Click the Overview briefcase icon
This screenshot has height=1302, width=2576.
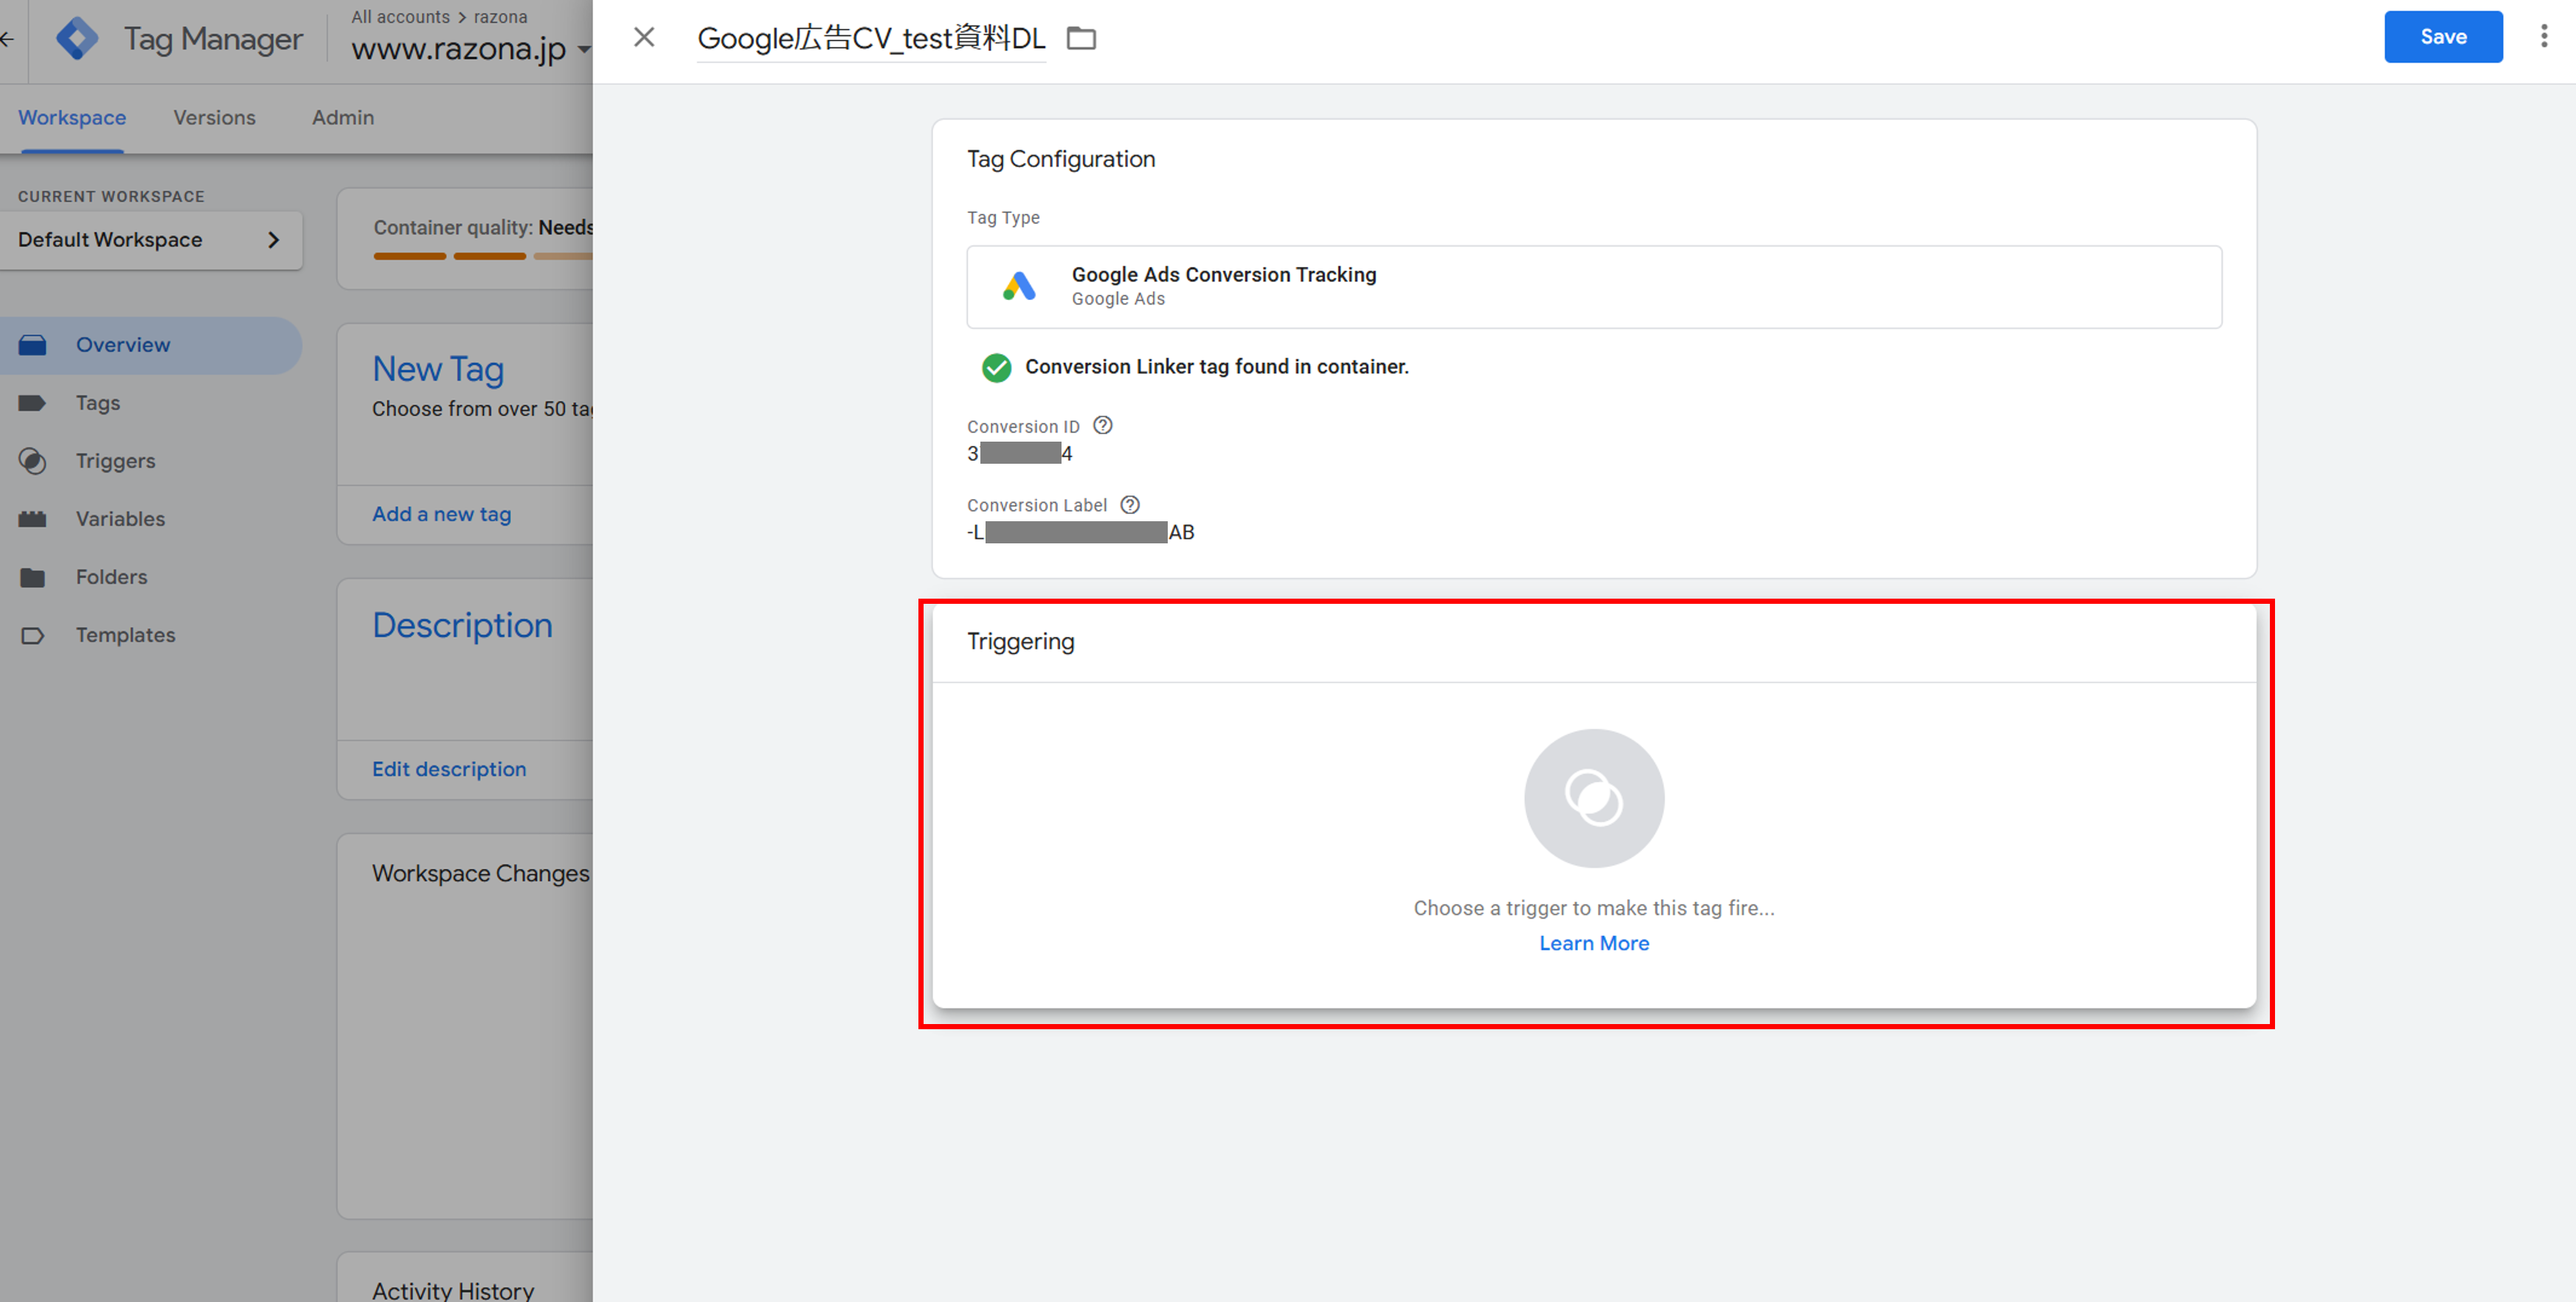pyautogui.click(x=32, y=346)
